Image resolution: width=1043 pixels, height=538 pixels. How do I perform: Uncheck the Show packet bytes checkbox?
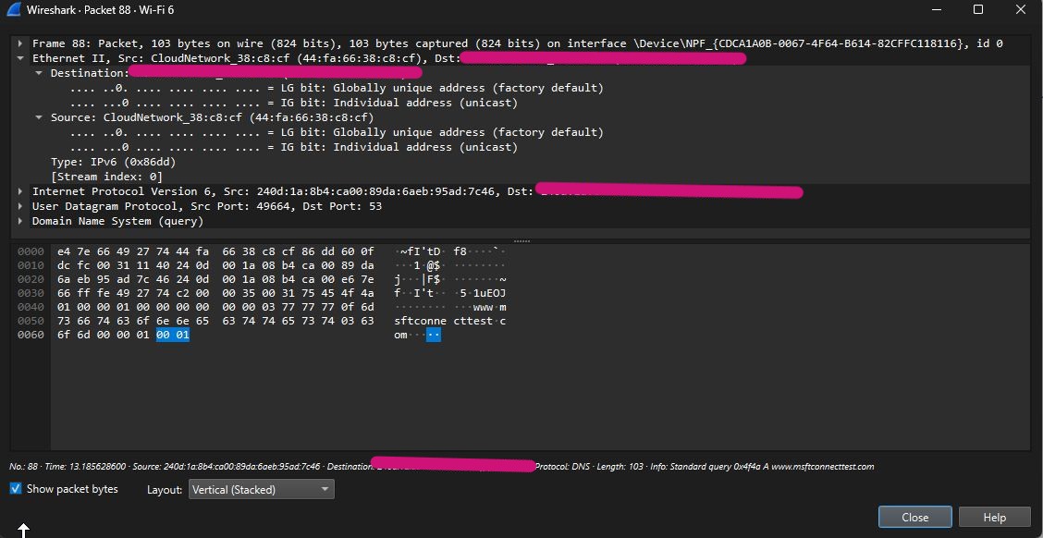coord(16,489)
